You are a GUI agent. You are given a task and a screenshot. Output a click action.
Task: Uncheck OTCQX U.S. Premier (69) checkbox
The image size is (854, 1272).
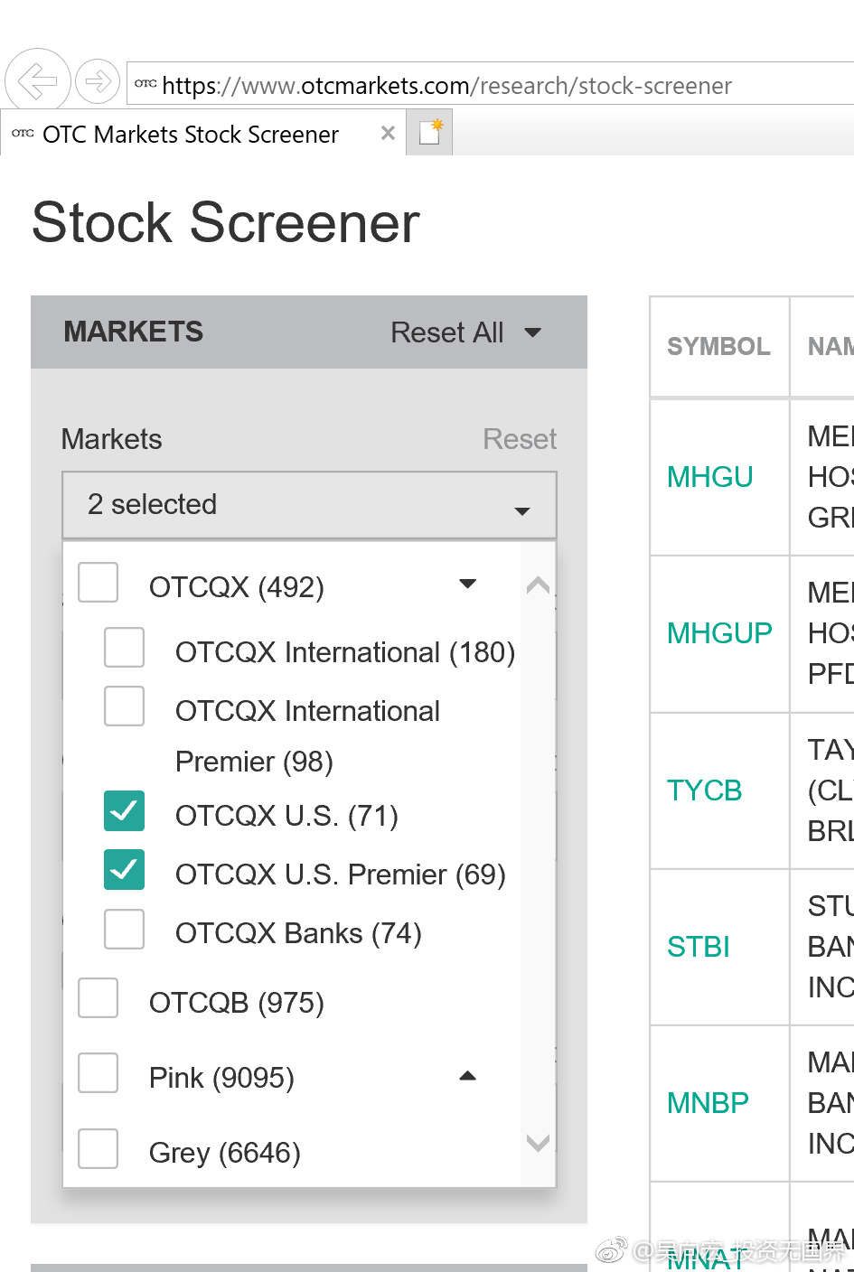pyautogui.click(x=125, y=870)
